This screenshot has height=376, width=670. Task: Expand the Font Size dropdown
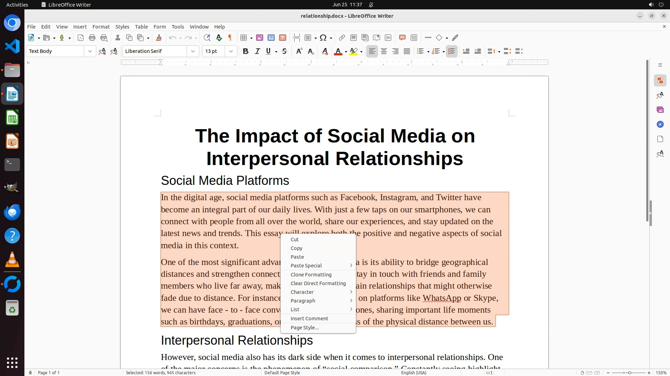(231, 52)
